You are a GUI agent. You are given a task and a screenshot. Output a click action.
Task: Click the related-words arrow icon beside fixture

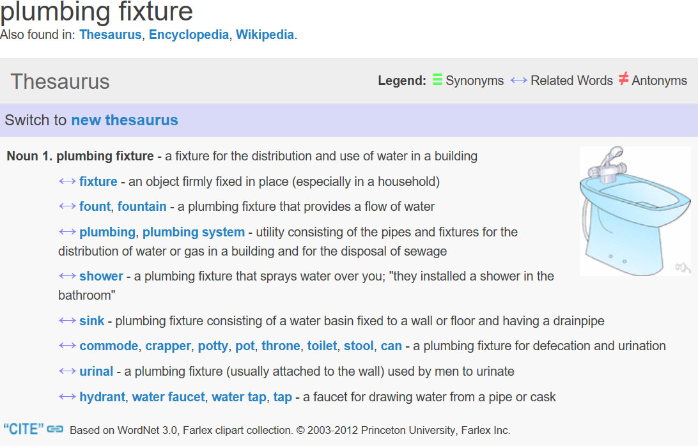pyautogui.click(x=67, y=181)
